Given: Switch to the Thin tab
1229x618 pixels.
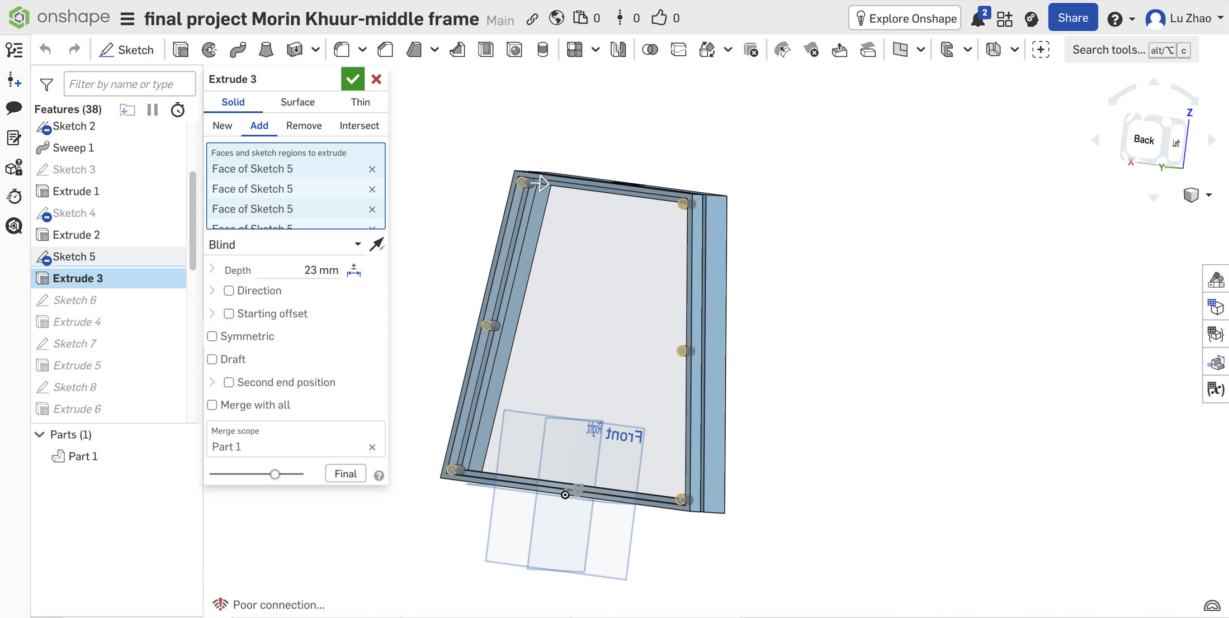Looking at the screenshot, I should 360,102.
